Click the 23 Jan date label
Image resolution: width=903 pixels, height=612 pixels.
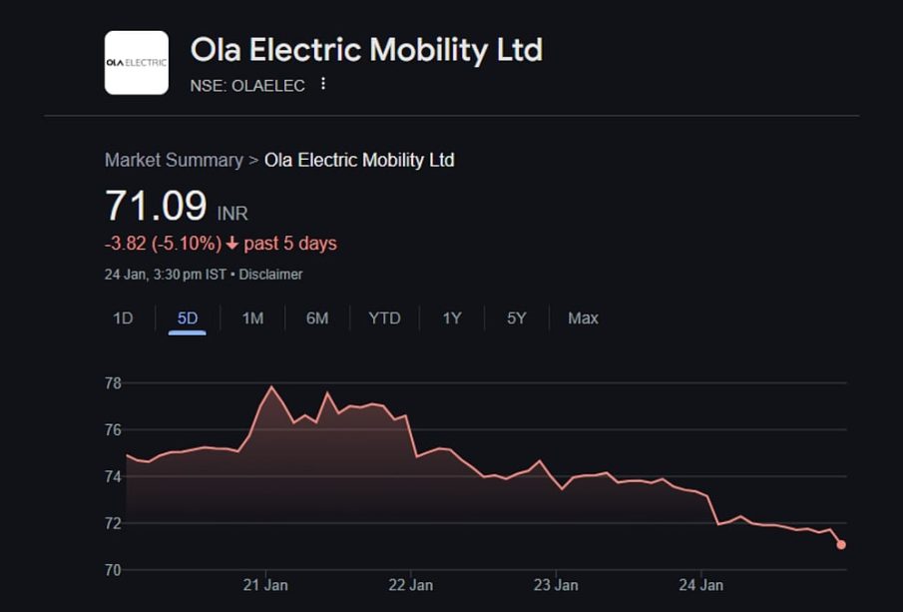pyautogui.click(x=556, y=585)
